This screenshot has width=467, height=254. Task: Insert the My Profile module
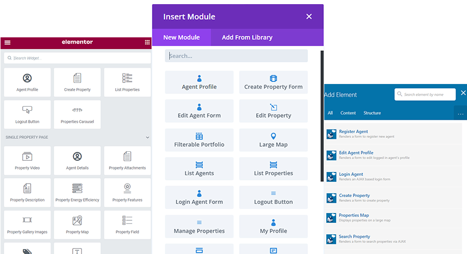(x=273, y=227)
